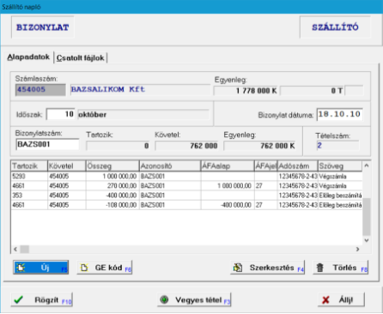The image size is (383, 314).
Task: Click the horizontal scrollbar right arrow
Action: (357, 249)
